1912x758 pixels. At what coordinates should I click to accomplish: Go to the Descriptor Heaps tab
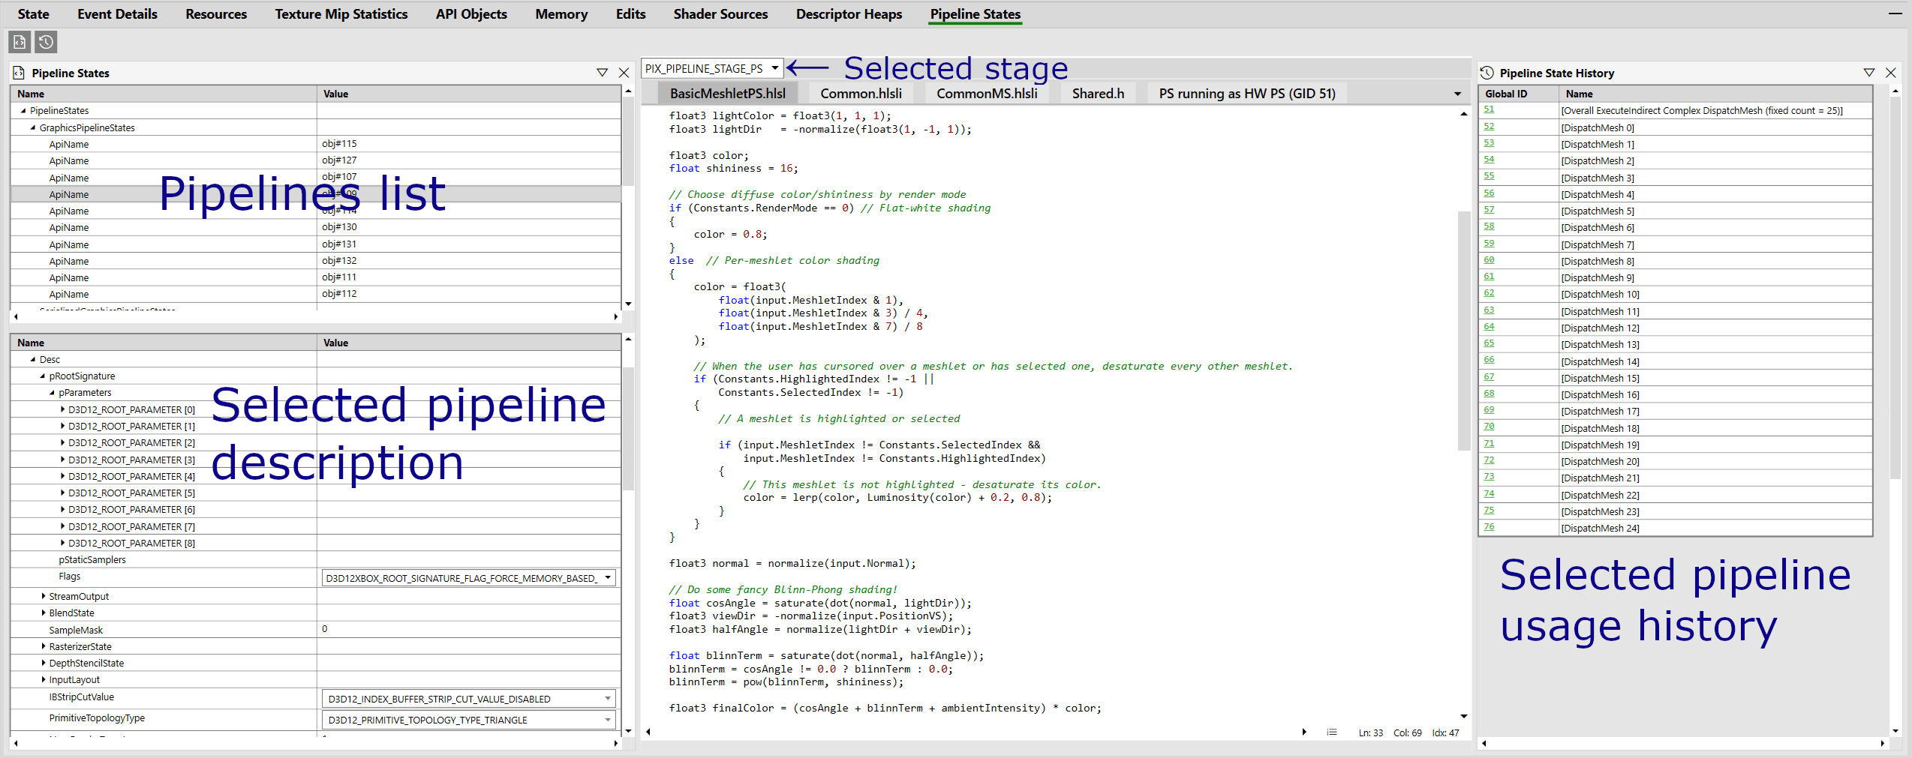coord(849,14)
